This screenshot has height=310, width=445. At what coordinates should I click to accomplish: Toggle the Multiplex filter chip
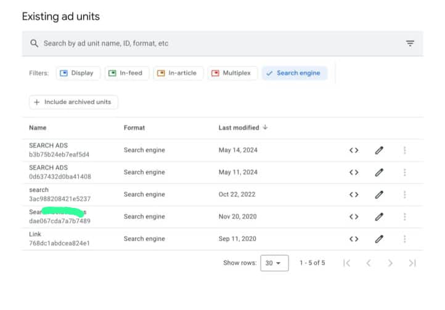point(232,73)
